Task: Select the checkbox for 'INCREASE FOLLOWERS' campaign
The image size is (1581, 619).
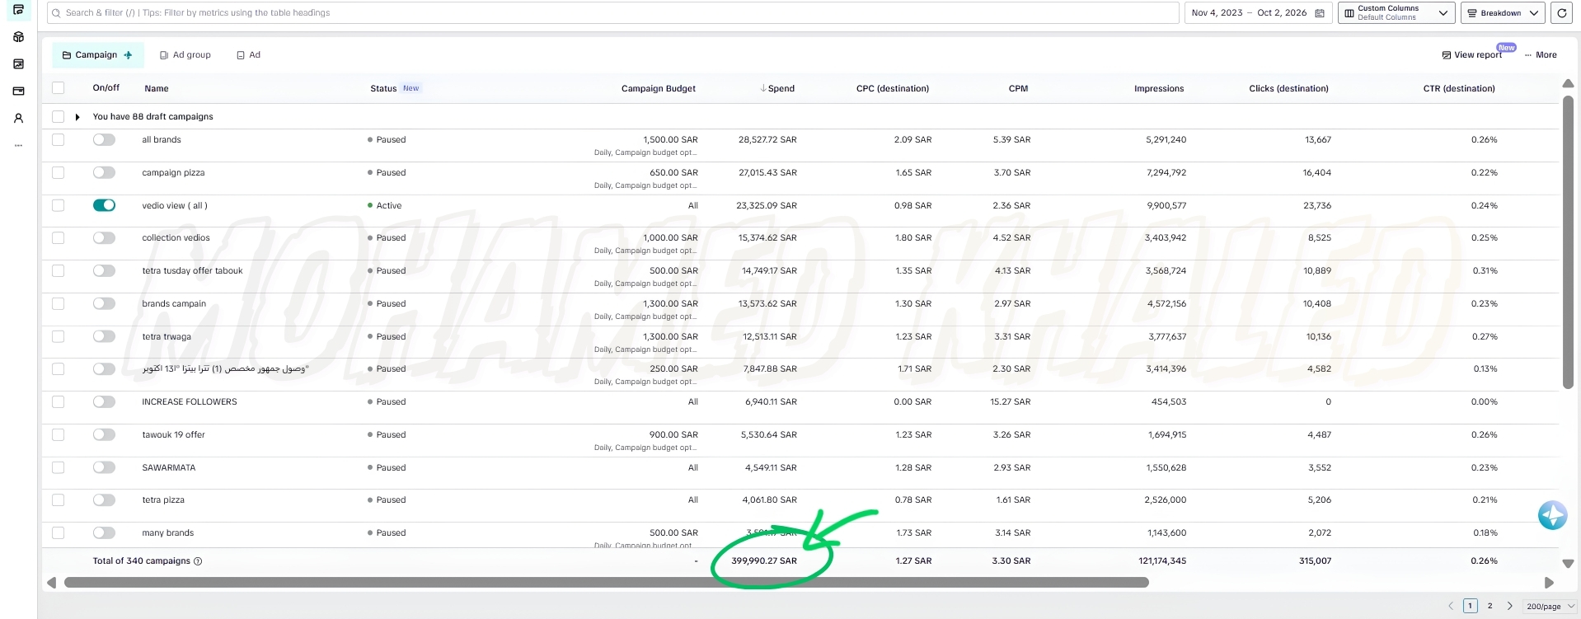Action: pyautogui.click(x=58, y=402)
